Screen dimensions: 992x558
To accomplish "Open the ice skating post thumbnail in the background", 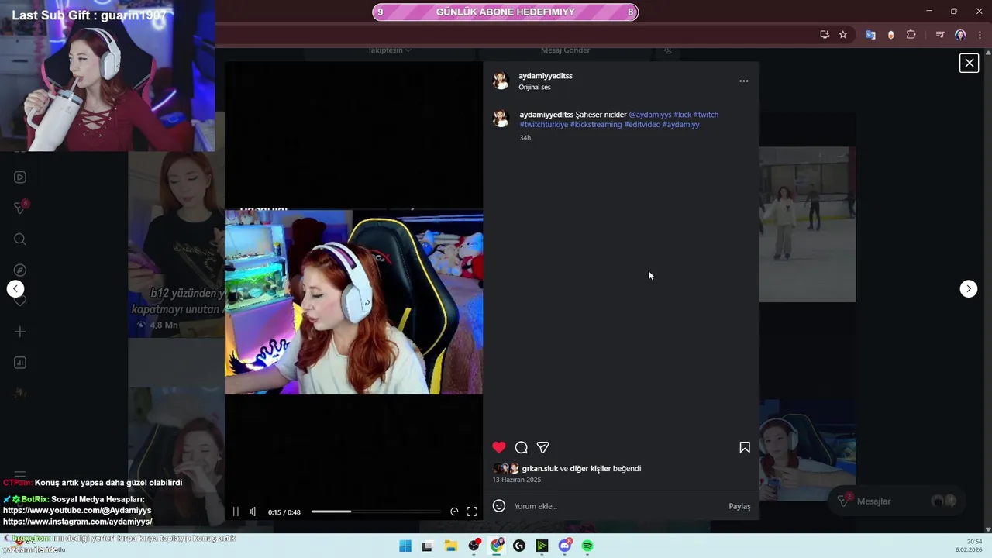I will point(808,224).
